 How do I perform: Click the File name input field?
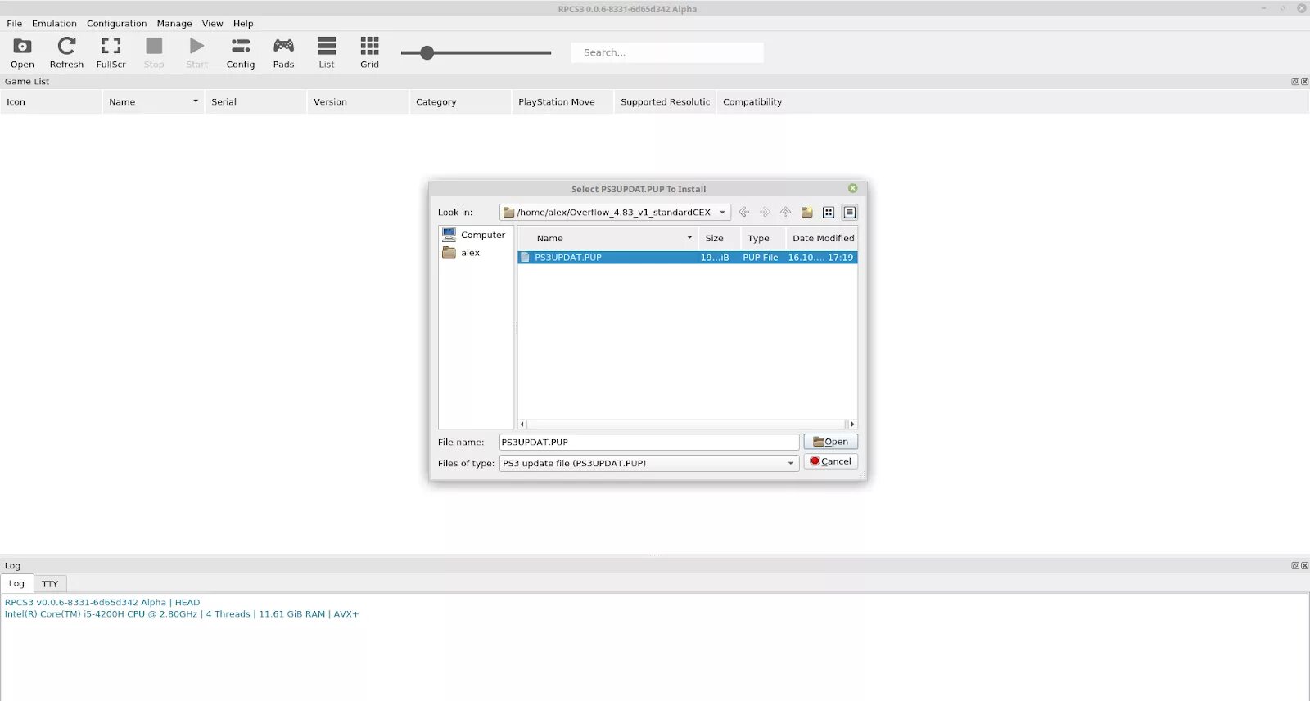pyautogui.click(x=649, y=443)
